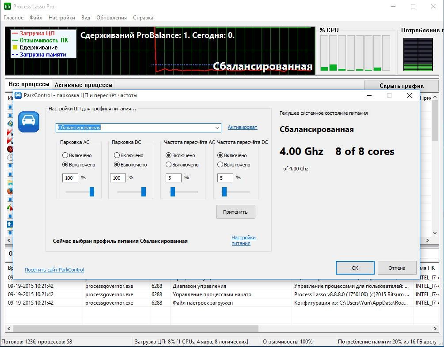Click the Частота пересчёта AC field showing 5

click(x=173, y=178)
